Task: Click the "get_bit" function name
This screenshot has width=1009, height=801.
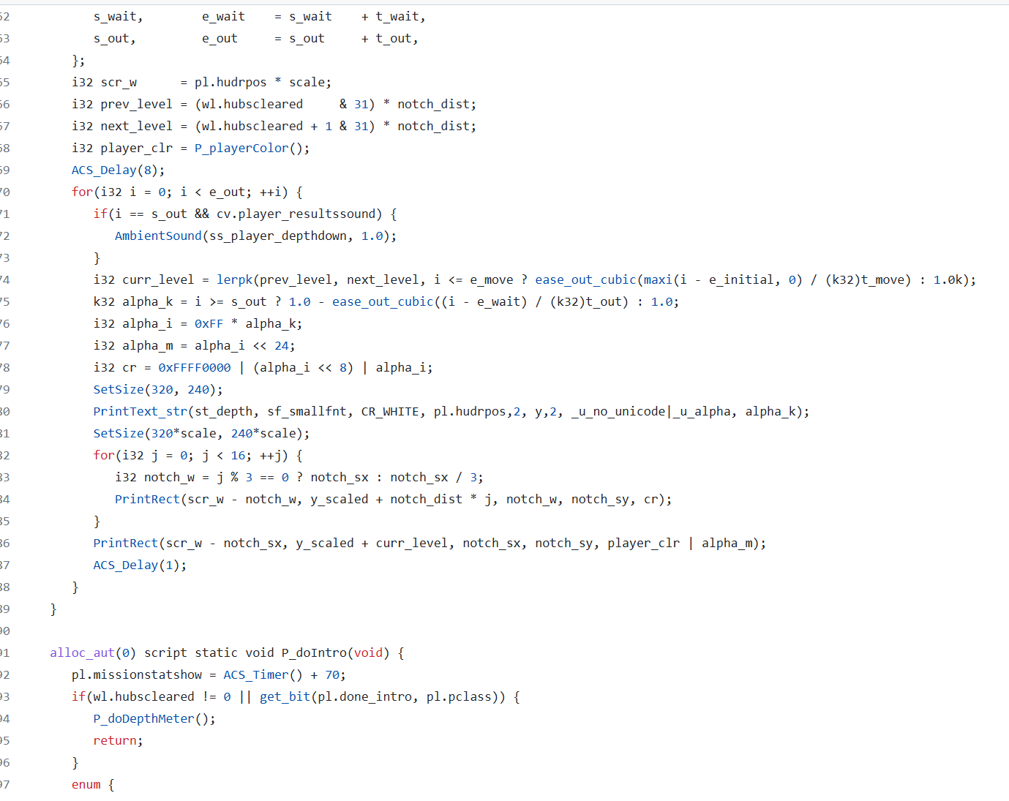Action: pyautogui.click(x=285, y=696)
